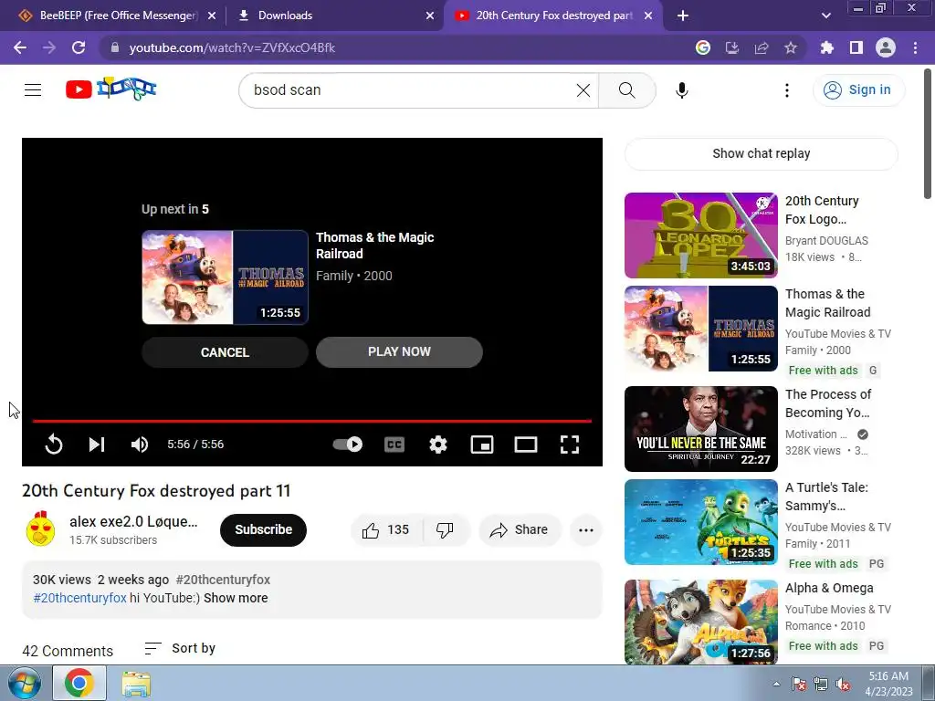Switch to the Downloads browser tab
935x701 pixels.
pyautogui.click(x=334, y=16)
